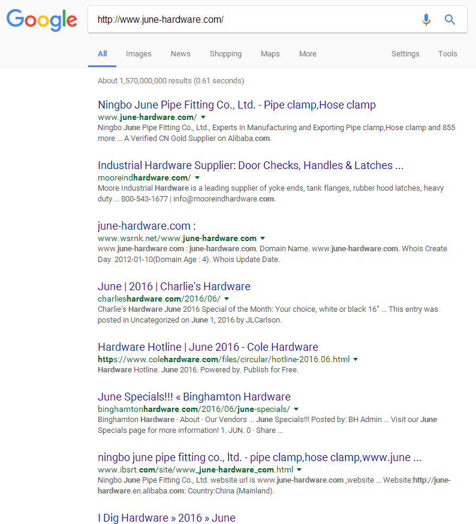Switch to Images tab
The width and height of the screenshot is (476, 524).
[138, 54]
